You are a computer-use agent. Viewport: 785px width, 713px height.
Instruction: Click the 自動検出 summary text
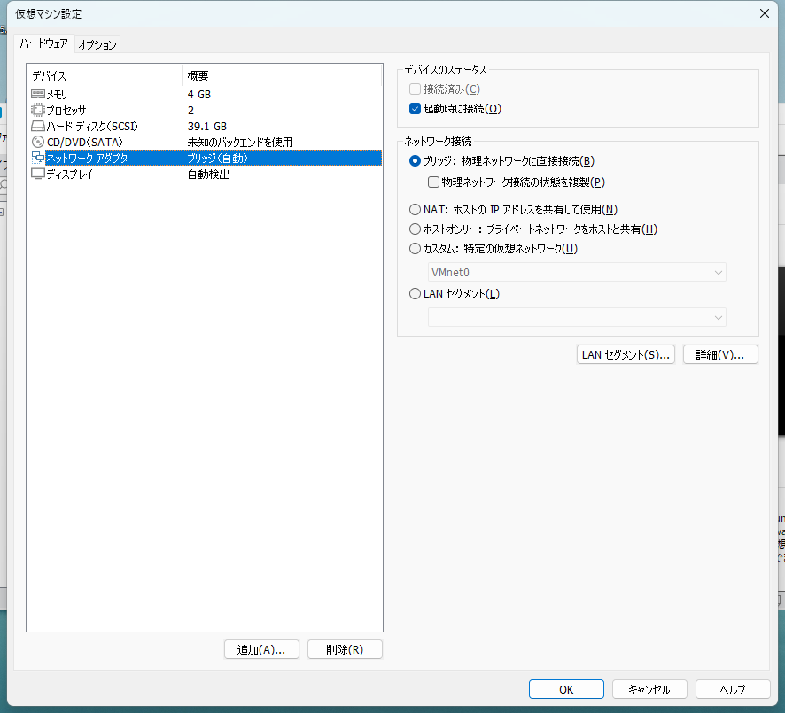click(x=208, y=174)
